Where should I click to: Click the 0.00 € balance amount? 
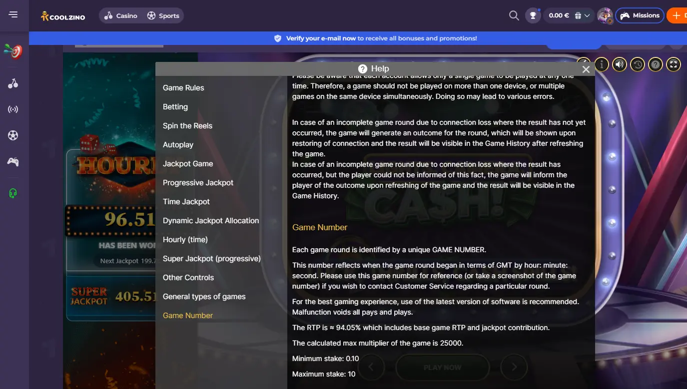coord(559,15)
